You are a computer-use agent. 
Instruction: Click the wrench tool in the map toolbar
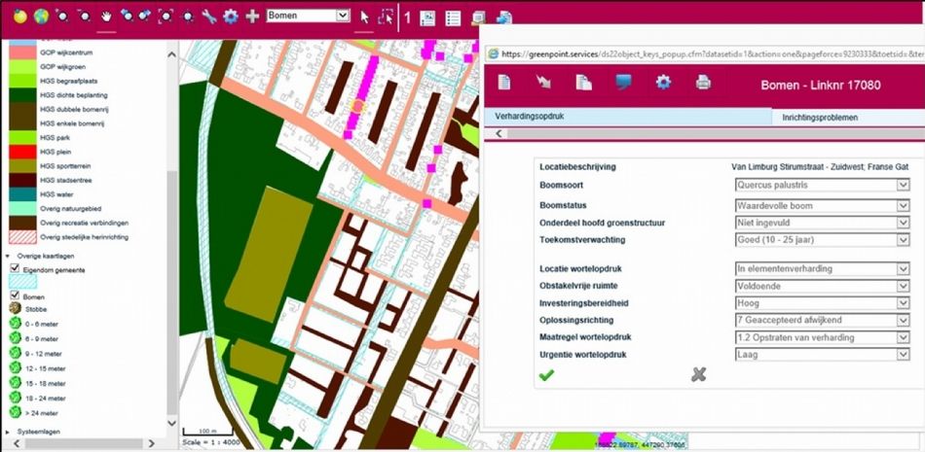pyautogui.click(x=208, y=17)
